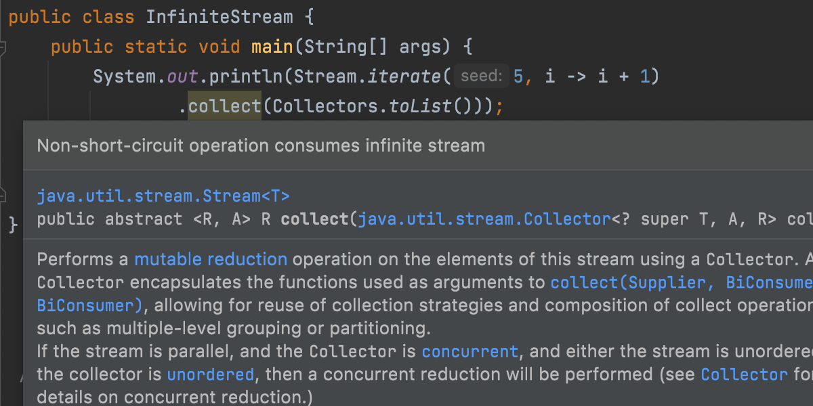The image size is (813, 406).
Task: Open the java.util.stream.Stream<T> link
Action: pos(163,197)
